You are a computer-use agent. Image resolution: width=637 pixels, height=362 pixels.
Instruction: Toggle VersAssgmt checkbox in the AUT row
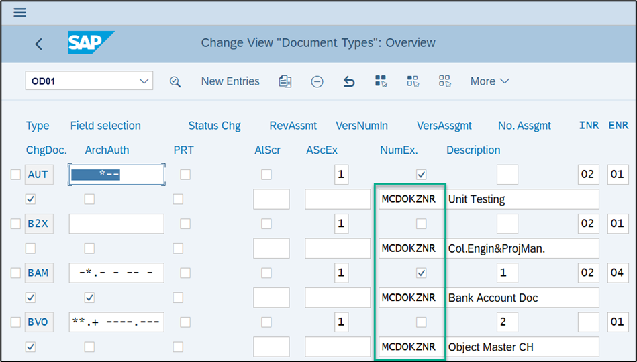[421, 175]
